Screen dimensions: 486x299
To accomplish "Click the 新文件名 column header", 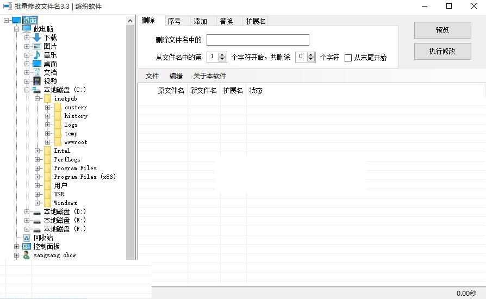I will (x=204, y=90).
